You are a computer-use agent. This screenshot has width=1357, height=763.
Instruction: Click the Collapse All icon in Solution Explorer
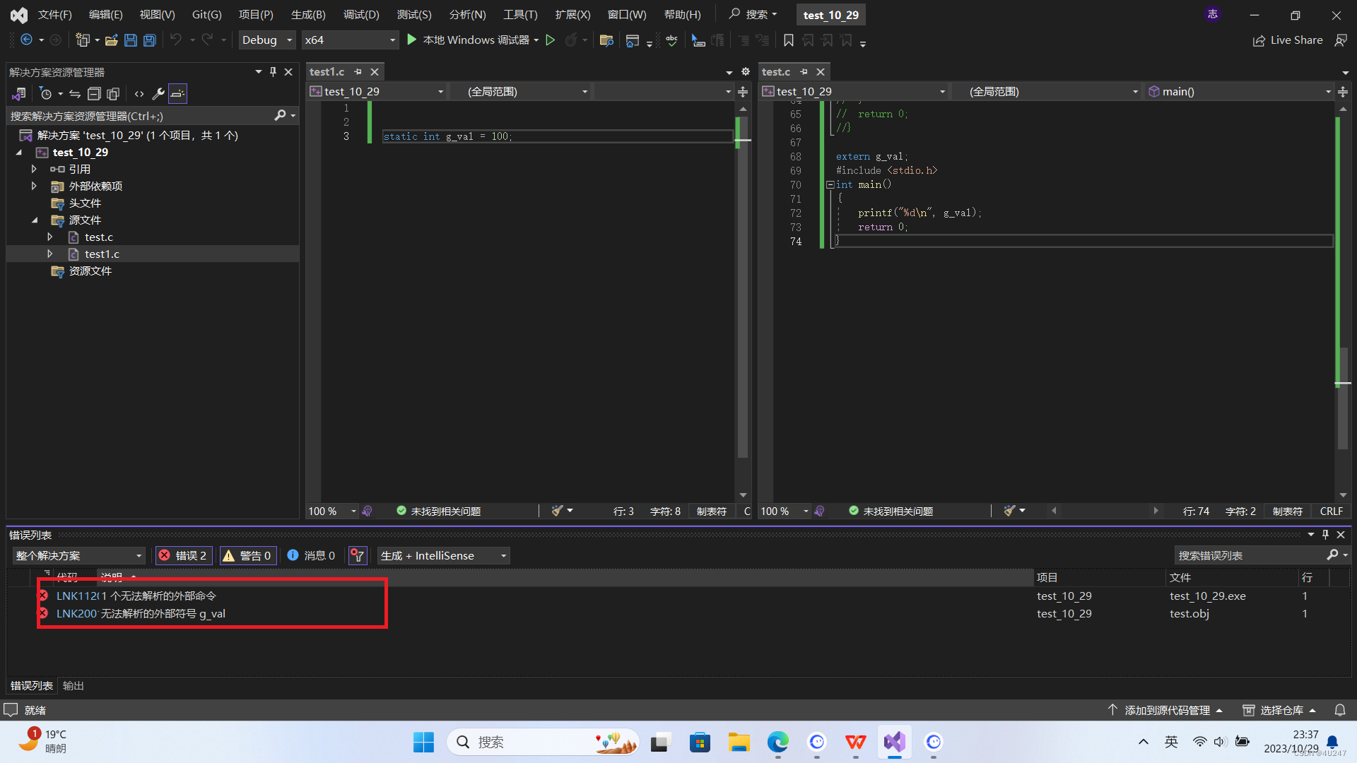coord(94,93)
